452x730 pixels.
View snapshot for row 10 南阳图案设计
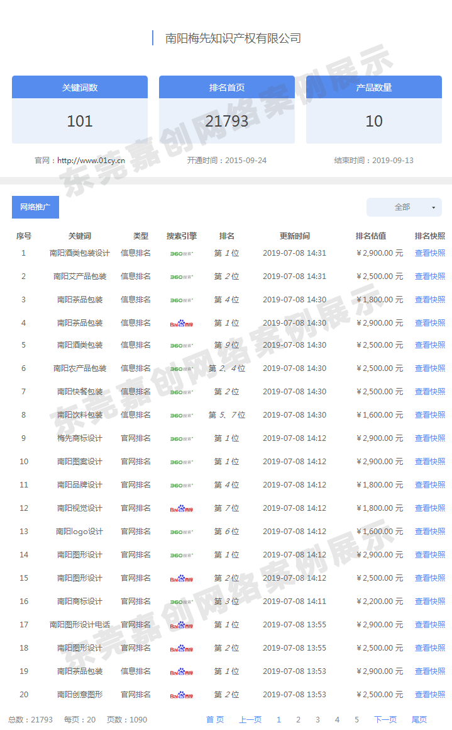click(x=429, y=462)
